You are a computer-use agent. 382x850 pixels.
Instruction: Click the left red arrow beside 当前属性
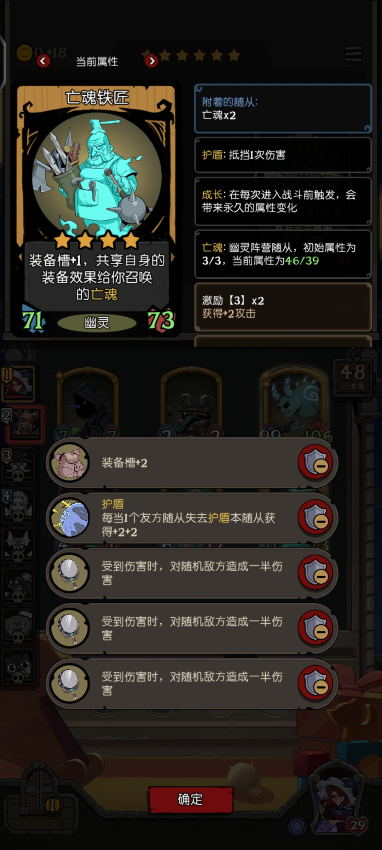pos(43,61)
